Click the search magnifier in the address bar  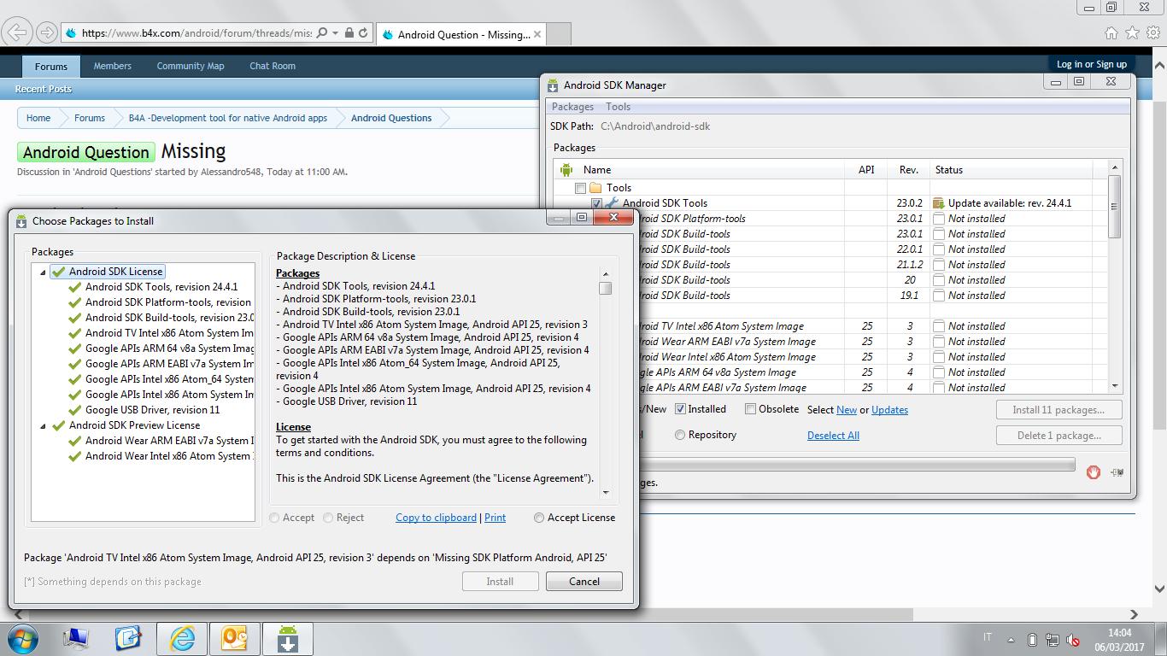(x=322, y=33)
